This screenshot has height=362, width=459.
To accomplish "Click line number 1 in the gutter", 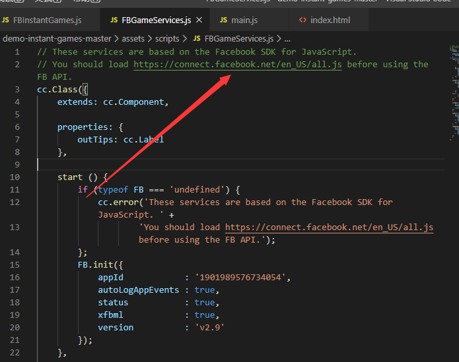I will (17, 52).
